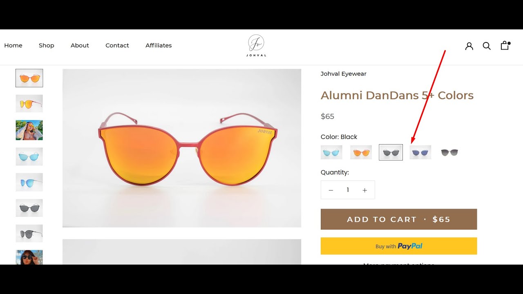Click the Add to Cart button

coord(399,219)
